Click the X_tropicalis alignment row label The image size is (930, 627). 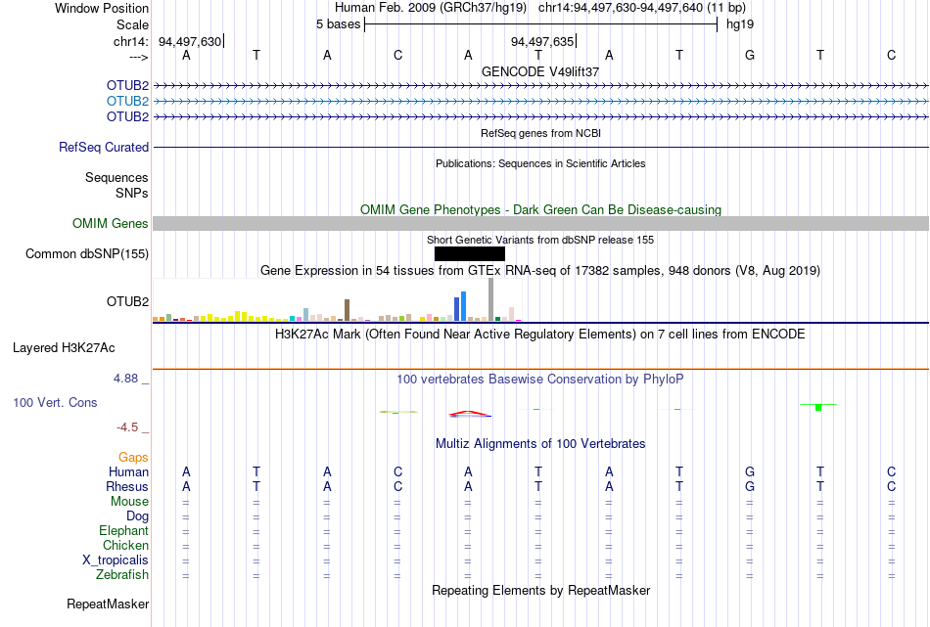[116, 560]
